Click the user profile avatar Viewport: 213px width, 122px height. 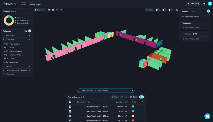point(210,3)
